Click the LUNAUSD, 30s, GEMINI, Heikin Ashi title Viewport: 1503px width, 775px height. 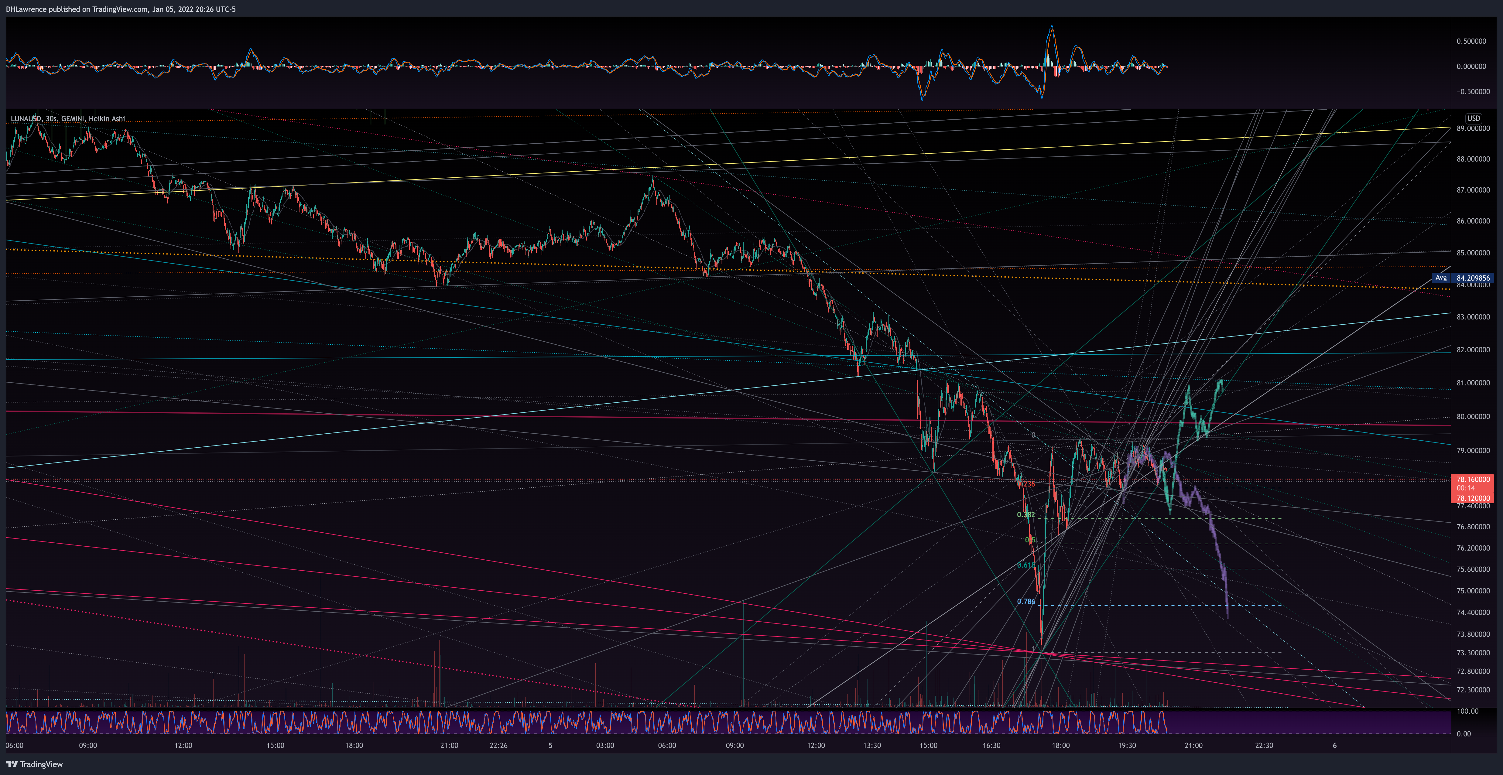click(68, 118)
